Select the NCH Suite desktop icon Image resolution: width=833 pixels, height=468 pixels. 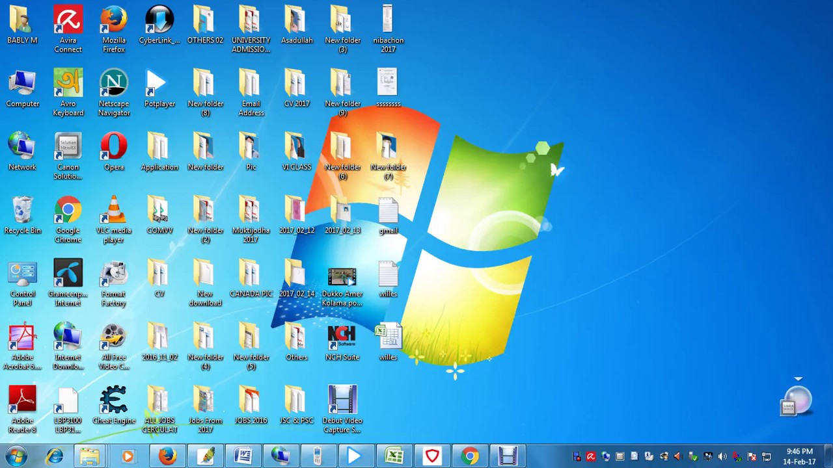[342, 343]
